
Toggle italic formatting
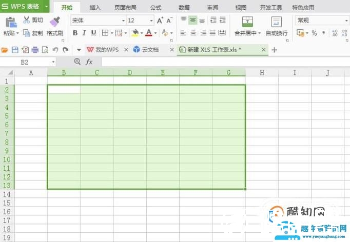tap(84, 33)
